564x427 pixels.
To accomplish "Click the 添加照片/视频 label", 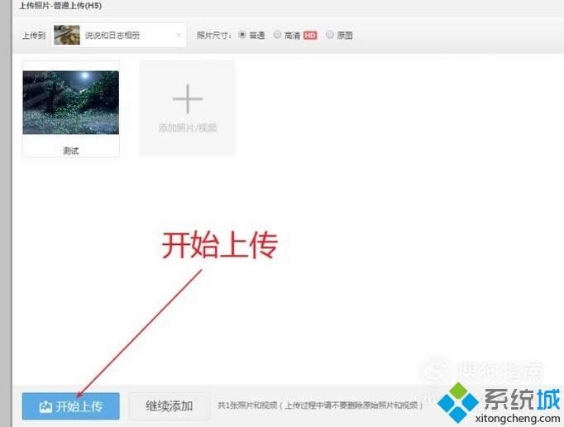I will (188, 127).
